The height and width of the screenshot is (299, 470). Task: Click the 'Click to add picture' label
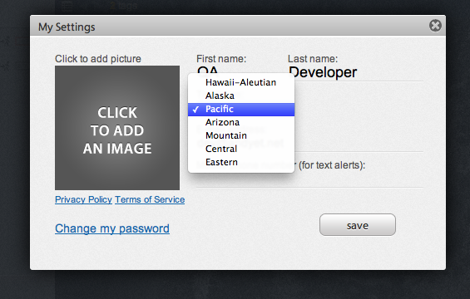(97, 59)
